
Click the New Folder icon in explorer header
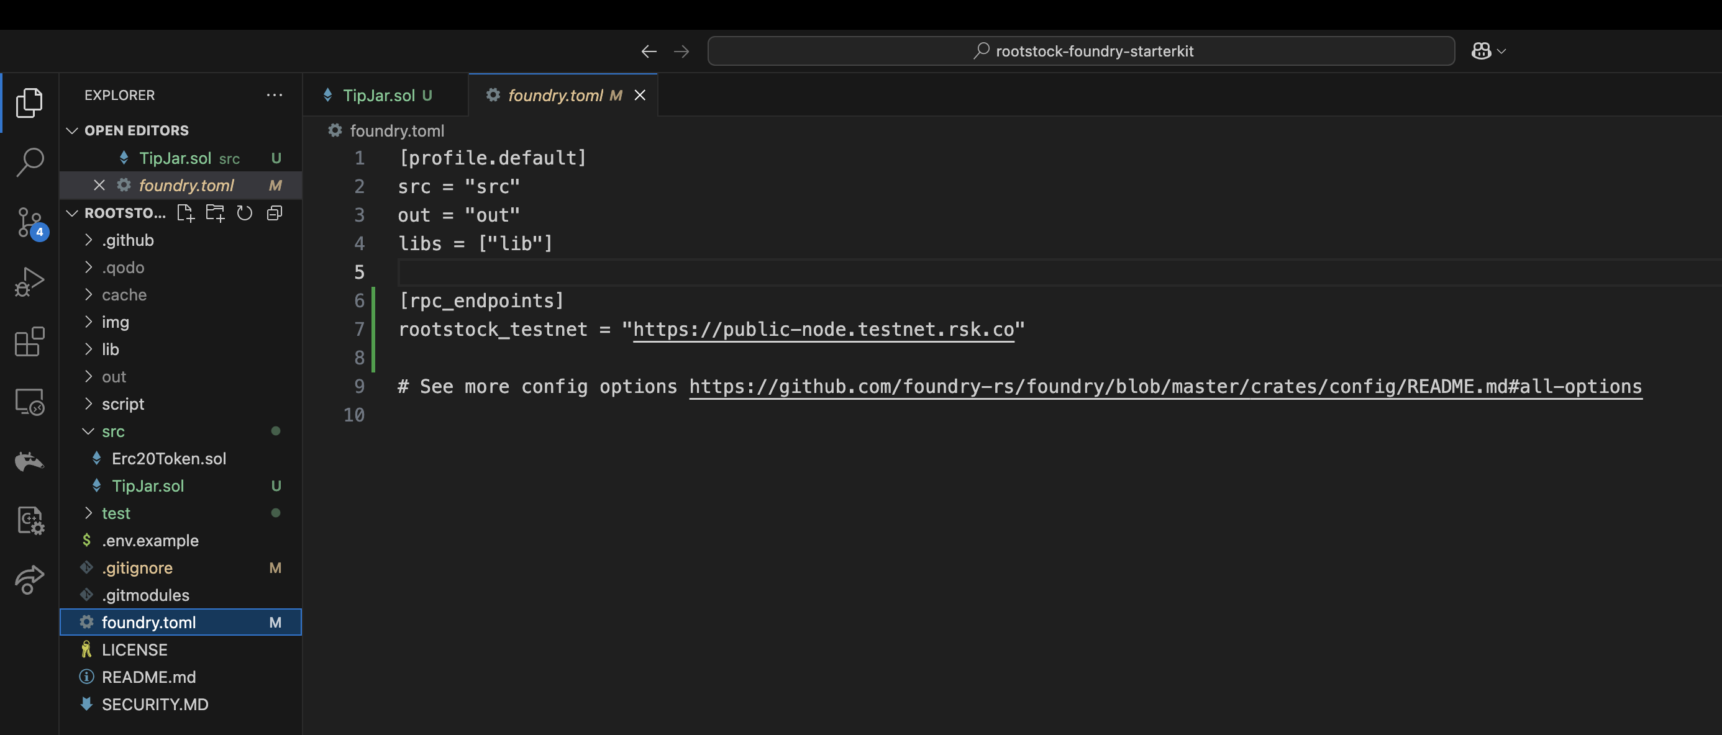[x=214, y=213]
